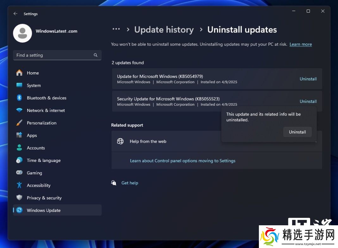338x248 pixels.
Task: Open Privacy & security shield icon
Action: (x=19, y=198)
